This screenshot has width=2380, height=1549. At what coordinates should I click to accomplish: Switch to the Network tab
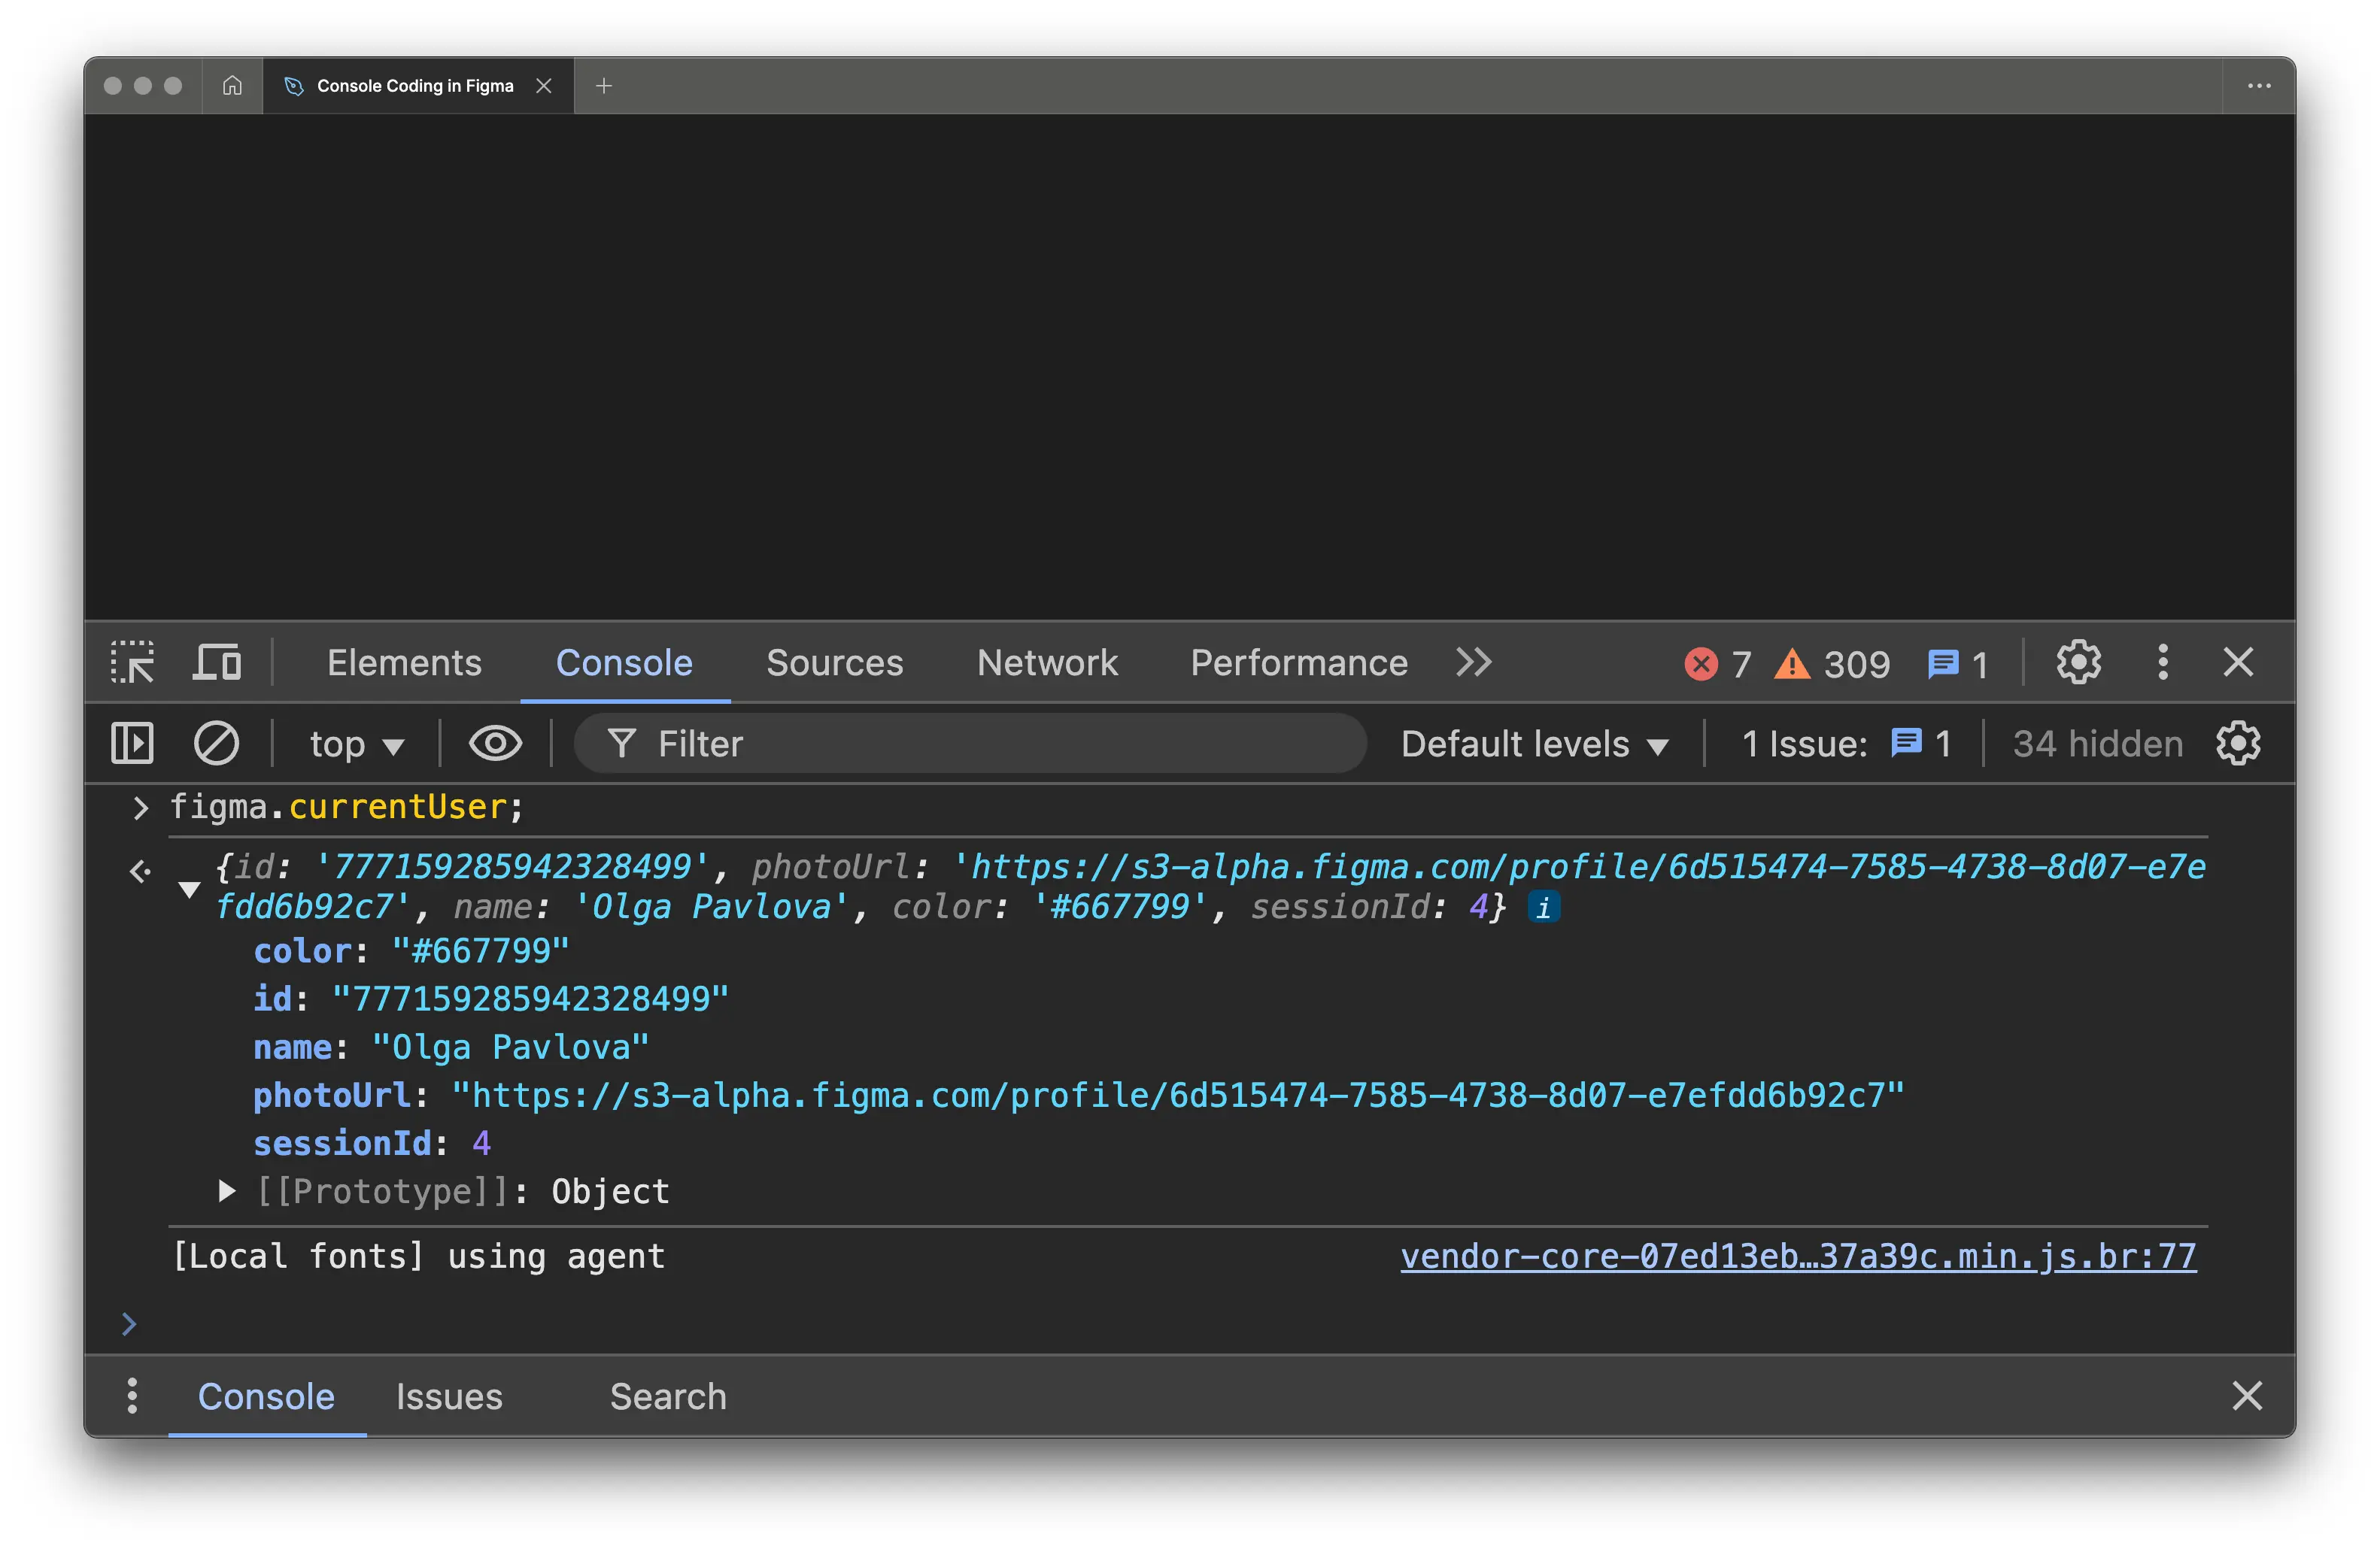click(1047, 662)
